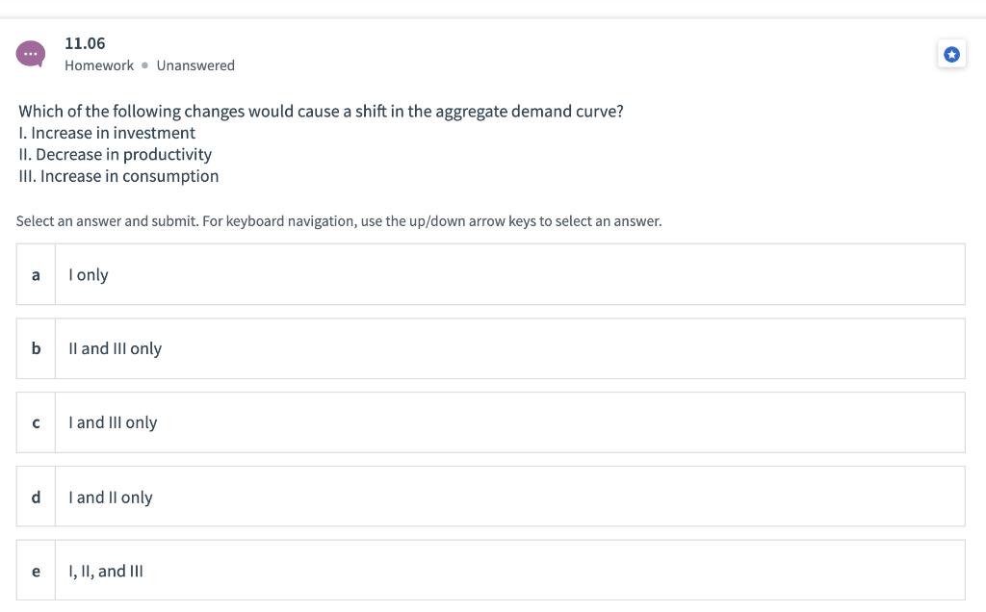The height and width of the screenshot is (612, 986).
Task: Click 'III. Increase in consumption' line
Action: (x=118, y=176)
